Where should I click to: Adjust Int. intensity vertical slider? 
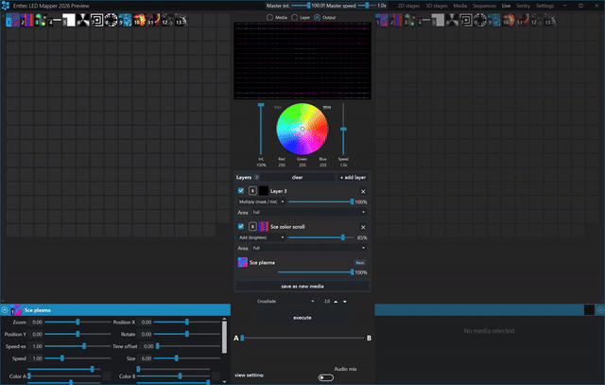[261, 130]
